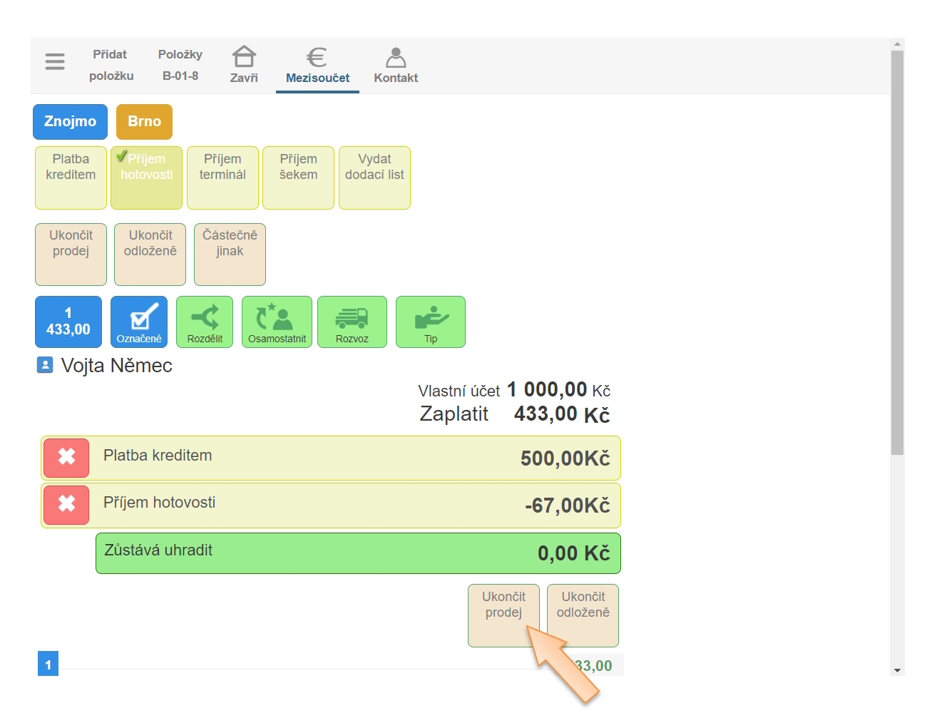Switch to the Mezisoučet tab
This screenshot has height=713, width=927.
click(317, 66)
